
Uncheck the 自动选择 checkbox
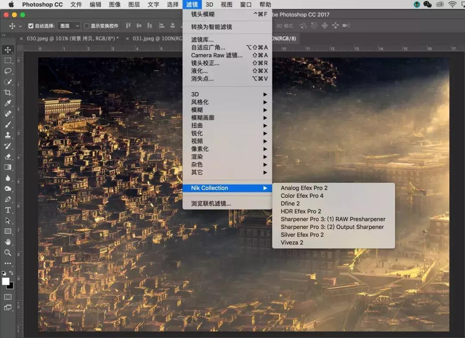click(x=31, y=26)
